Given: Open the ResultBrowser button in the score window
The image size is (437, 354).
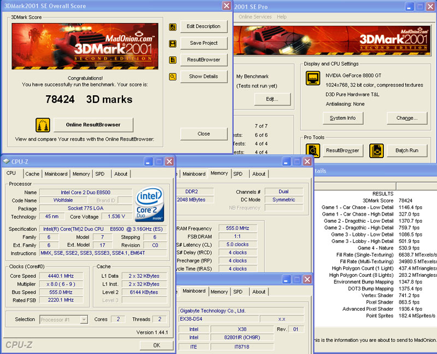Looking at the screenshot, I should point(204,60).
